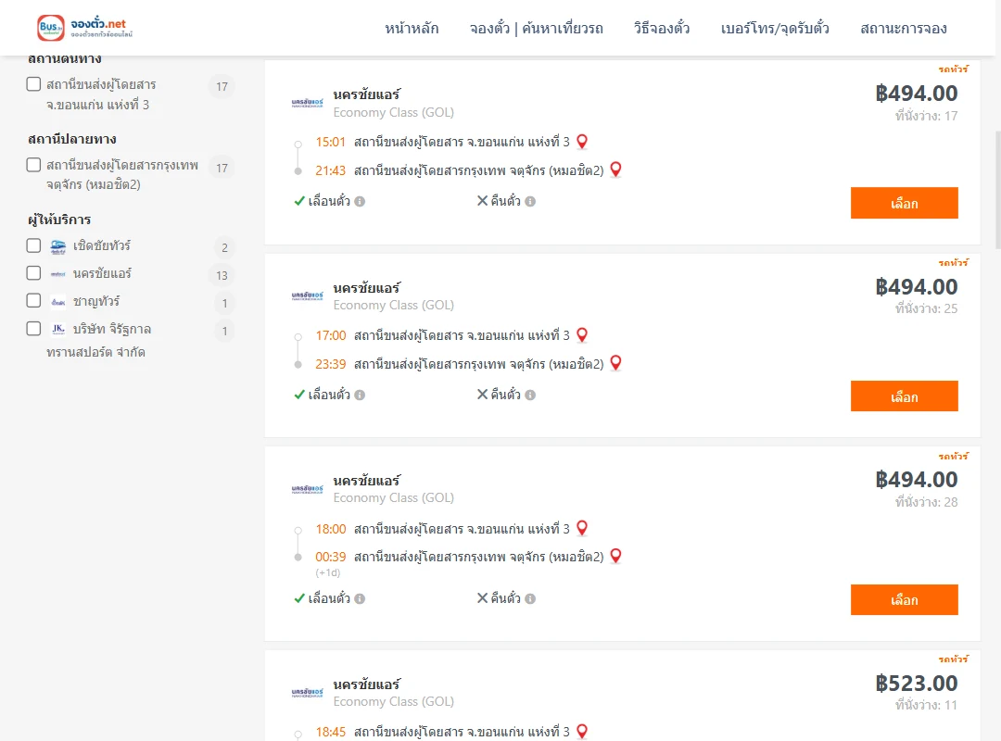Check origin station Khon Kaen terminal 3 filter
The image size is (1001, 741).
pos(34,84)
